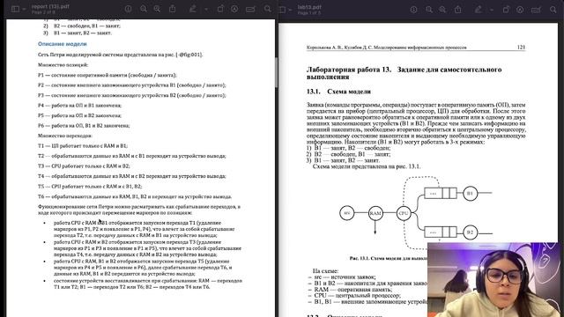Show inspector info icon in report (13).pdf window
The width and height of the screenshot is (564, 317).
pyautogui.click(x=129, y=9)
